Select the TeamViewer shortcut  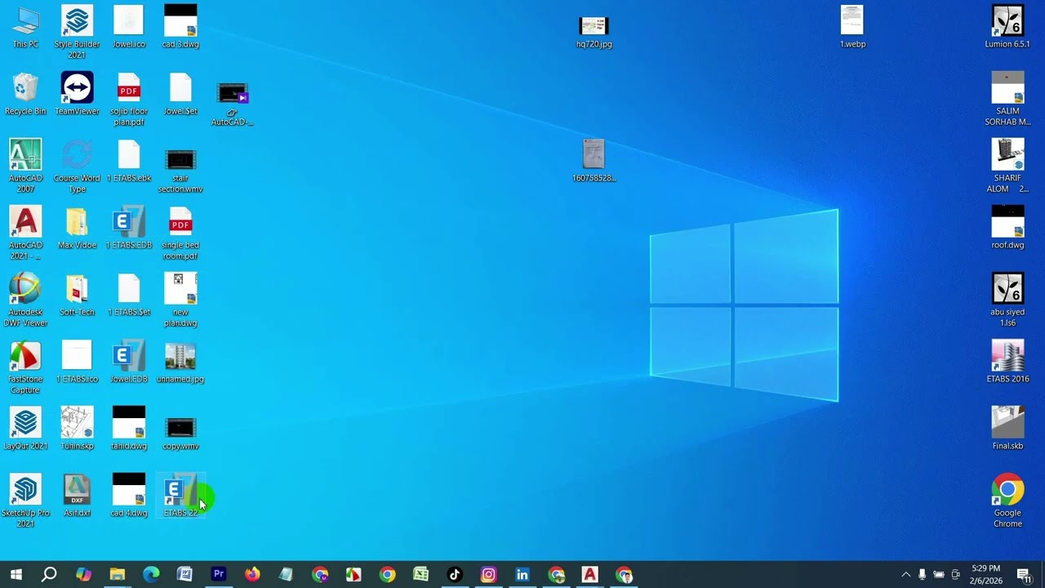tap(77, 94)
